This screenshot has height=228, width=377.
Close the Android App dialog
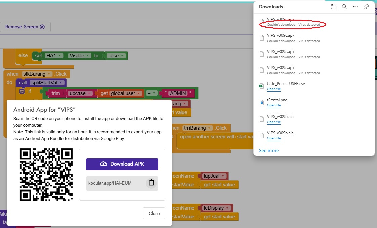[154, 213]
